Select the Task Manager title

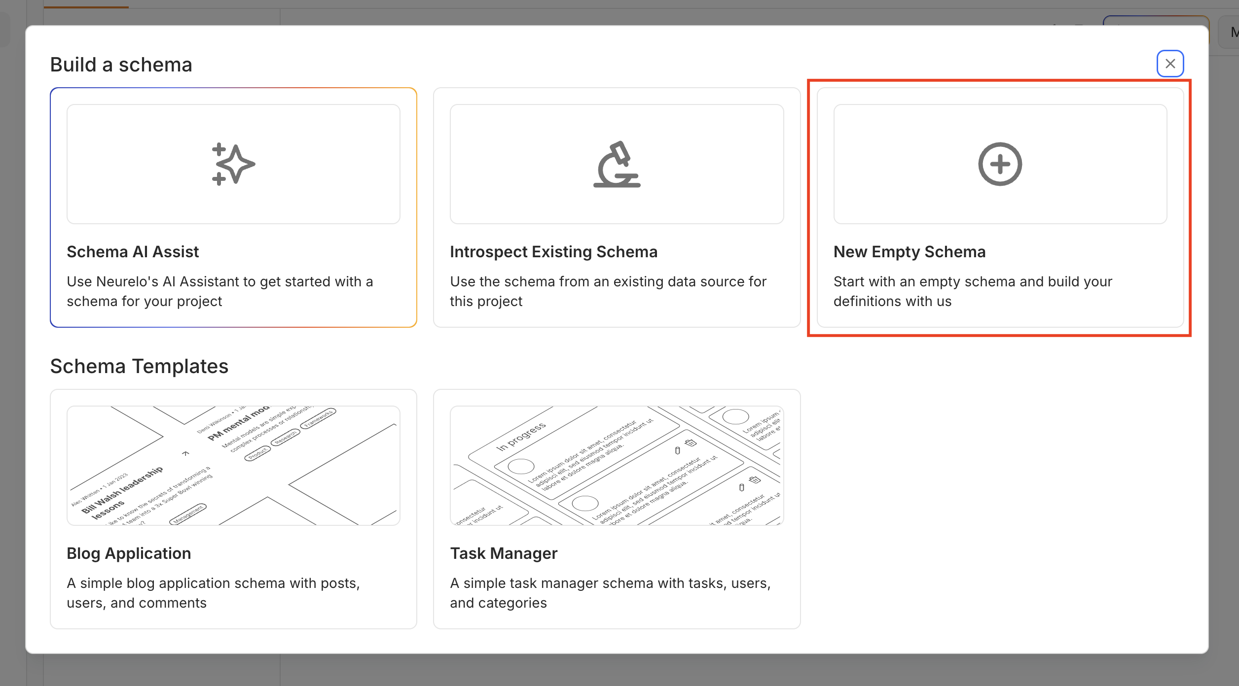pyautogui.click(x=504, y=553)
